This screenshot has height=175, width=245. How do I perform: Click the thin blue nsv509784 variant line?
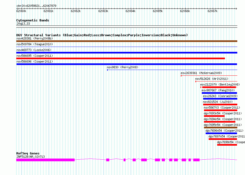[x=127, y=47]
